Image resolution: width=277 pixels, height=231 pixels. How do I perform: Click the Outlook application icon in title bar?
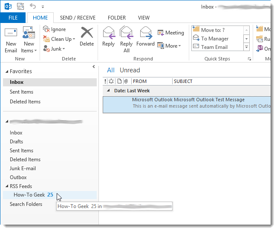pyautogui.click(x=8, y=6)
